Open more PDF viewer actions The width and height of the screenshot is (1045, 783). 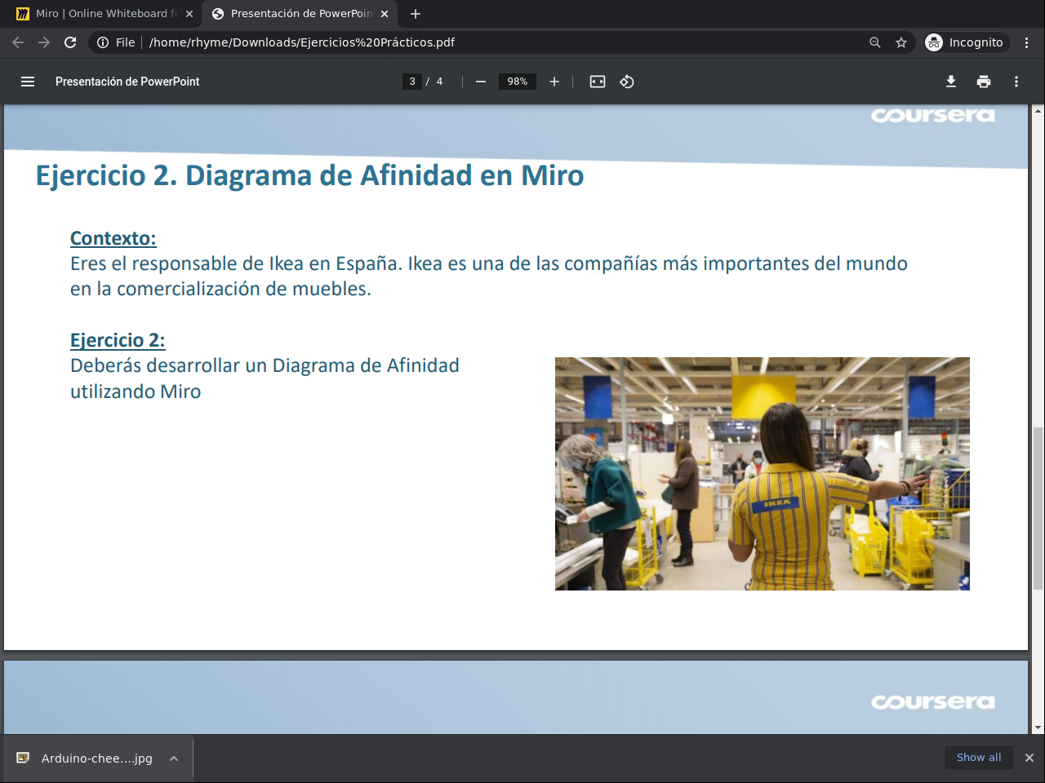[x=1016, y=82]
